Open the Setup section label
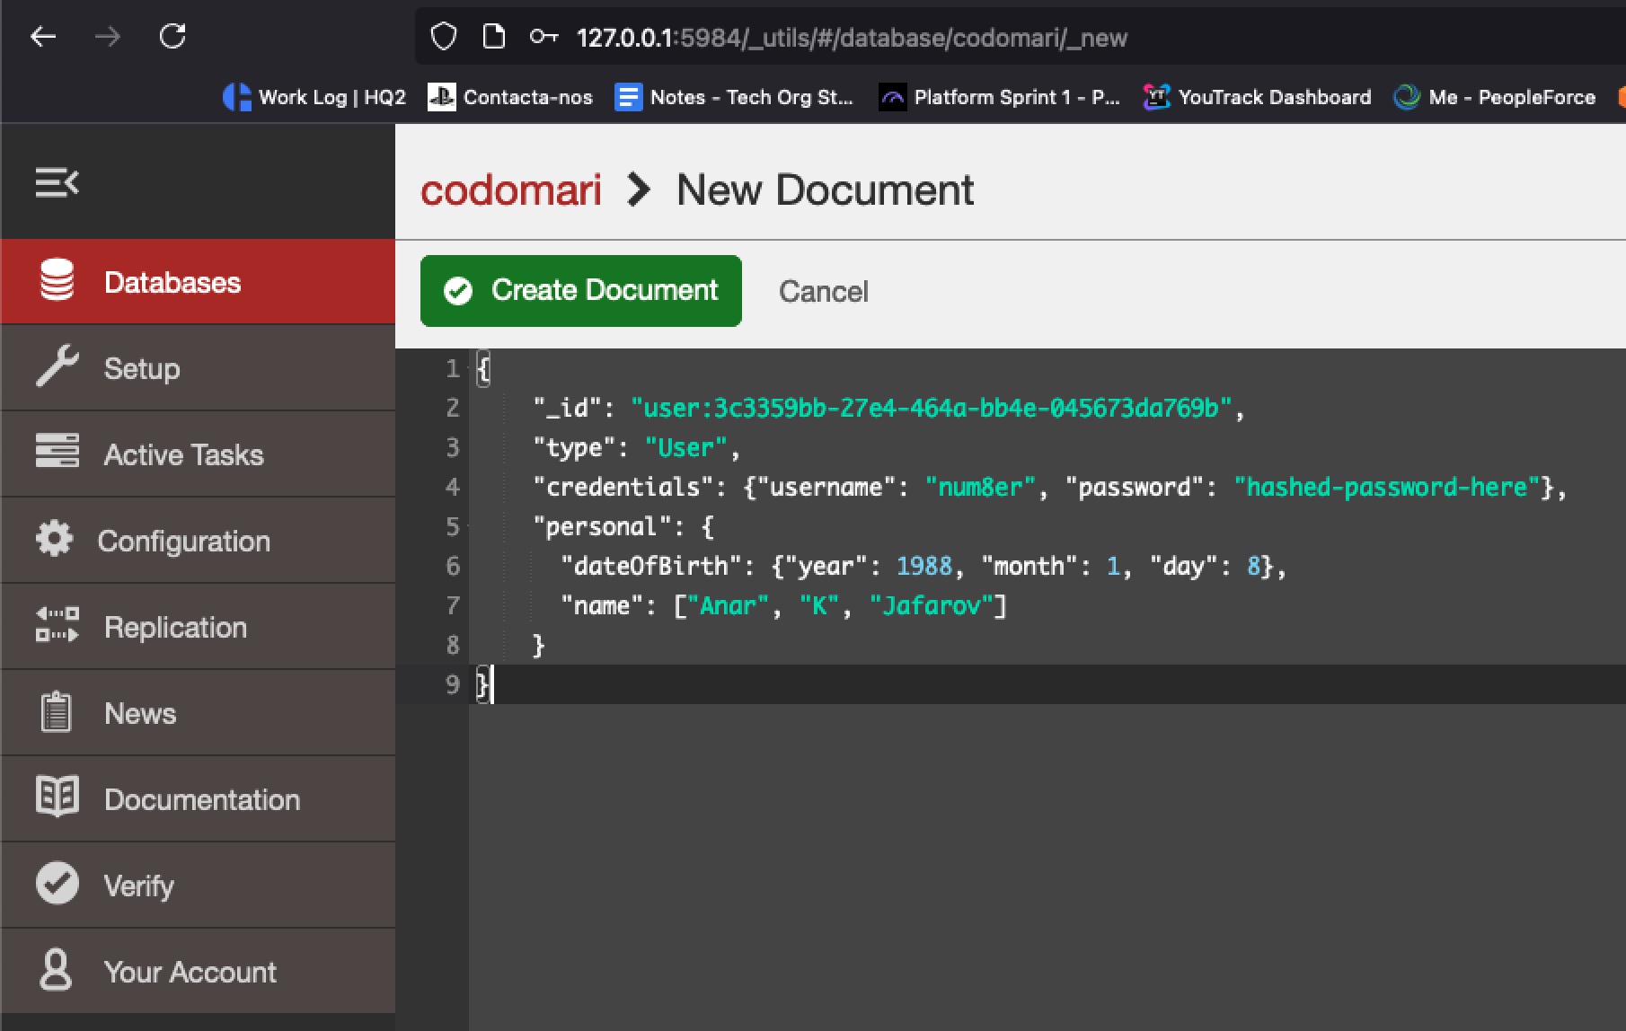 pyautogui.click(x=142, y=368)
